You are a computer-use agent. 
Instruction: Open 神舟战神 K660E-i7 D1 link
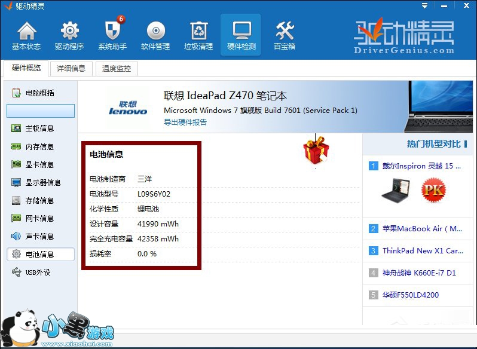pyautogui.click(x=419, y=273)
